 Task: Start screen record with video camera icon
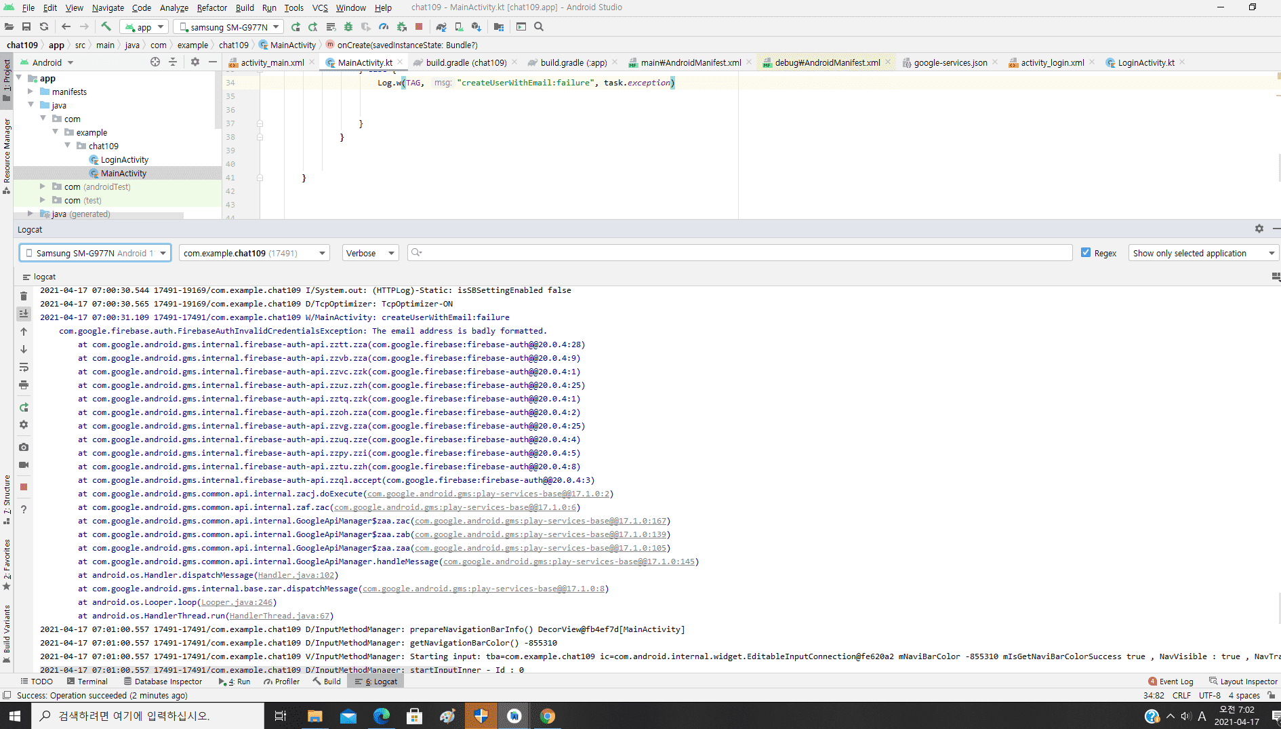point(24,465)
